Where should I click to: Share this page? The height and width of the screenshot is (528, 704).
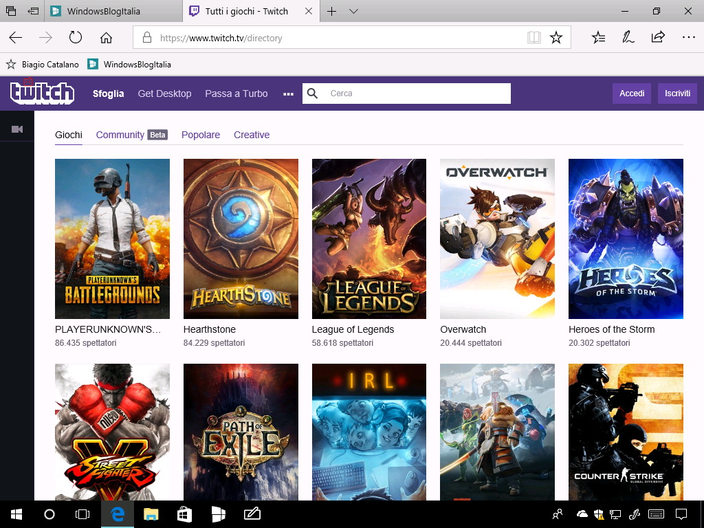pos(658,37)
